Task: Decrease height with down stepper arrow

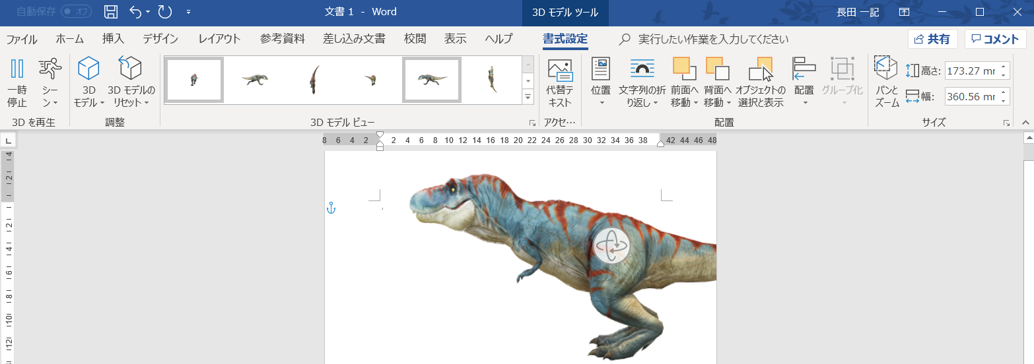Action: pos(1004,75)
